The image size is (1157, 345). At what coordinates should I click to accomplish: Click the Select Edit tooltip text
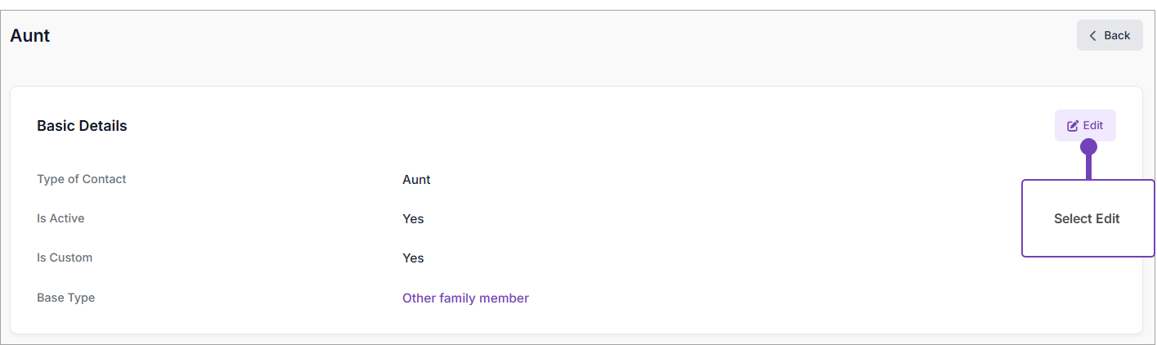1087,219
